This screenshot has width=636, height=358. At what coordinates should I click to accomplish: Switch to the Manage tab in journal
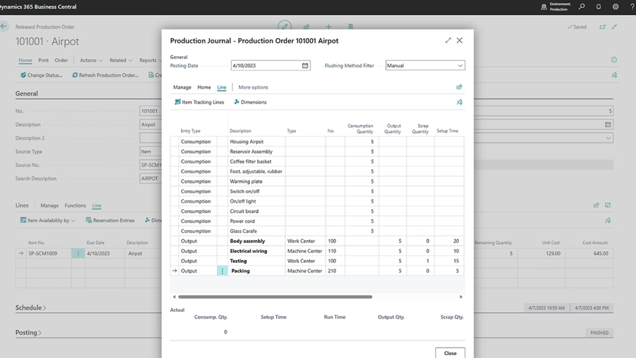[x=182, y=87]
